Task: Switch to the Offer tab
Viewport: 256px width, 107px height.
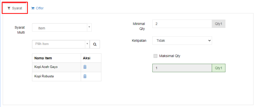Action: (37, 8)
